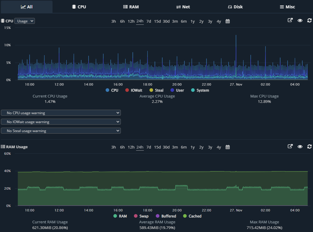This screenshot has width=313, height=232.
Task: Open the CPU Usage metric dropdown
Action: click(x=24, y=21)
